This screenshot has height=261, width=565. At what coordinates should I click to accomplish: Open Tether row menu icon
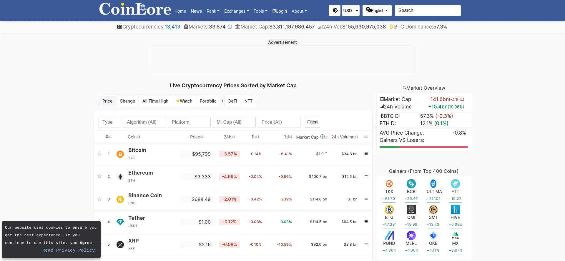[x=366, y=222]
